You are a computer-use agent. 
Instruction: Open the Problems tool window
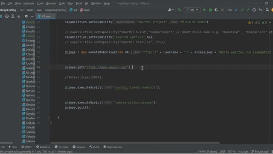click(43, 147)
